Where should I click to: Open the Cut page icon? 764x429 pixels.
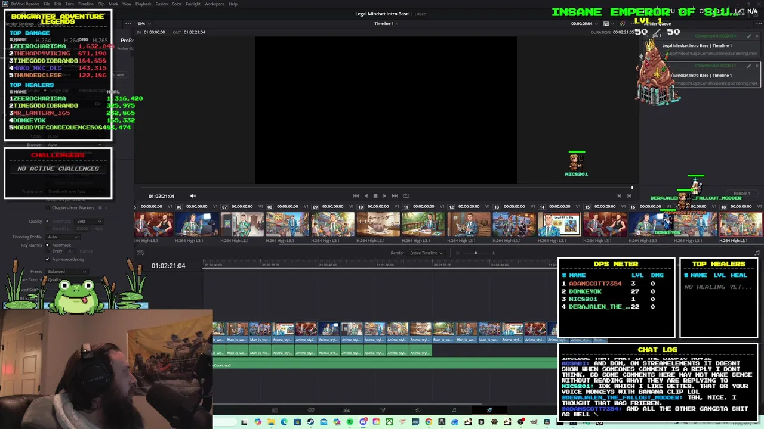point(310,410)
